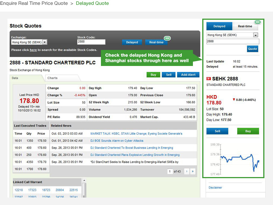The width and height of the screenshot is (273, 205).
Task: Click the green Buy button above data table
Action: 153,75
